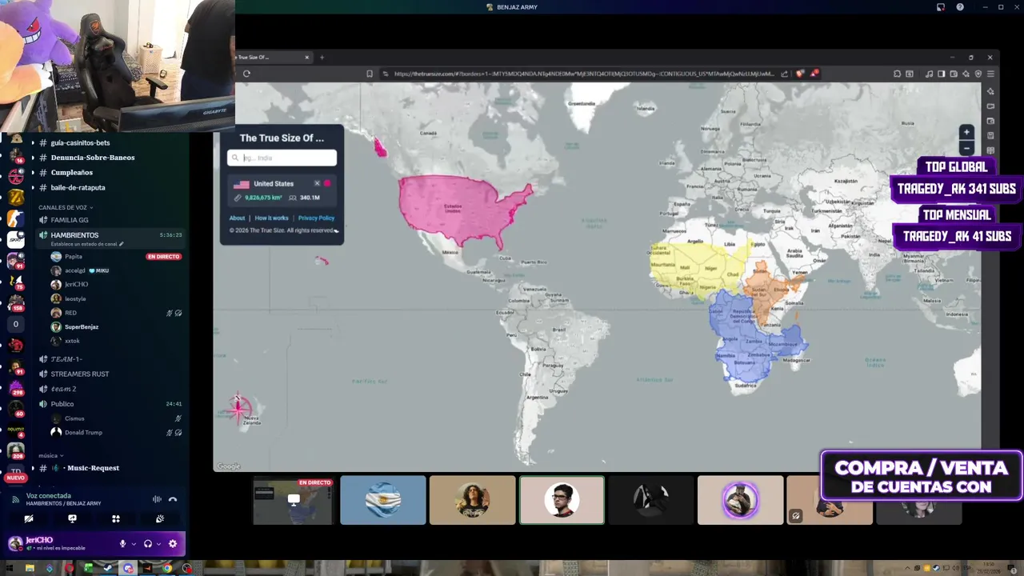Click user RED in the voice list
Screen dimensions: 1024x576
click(70, 313)
